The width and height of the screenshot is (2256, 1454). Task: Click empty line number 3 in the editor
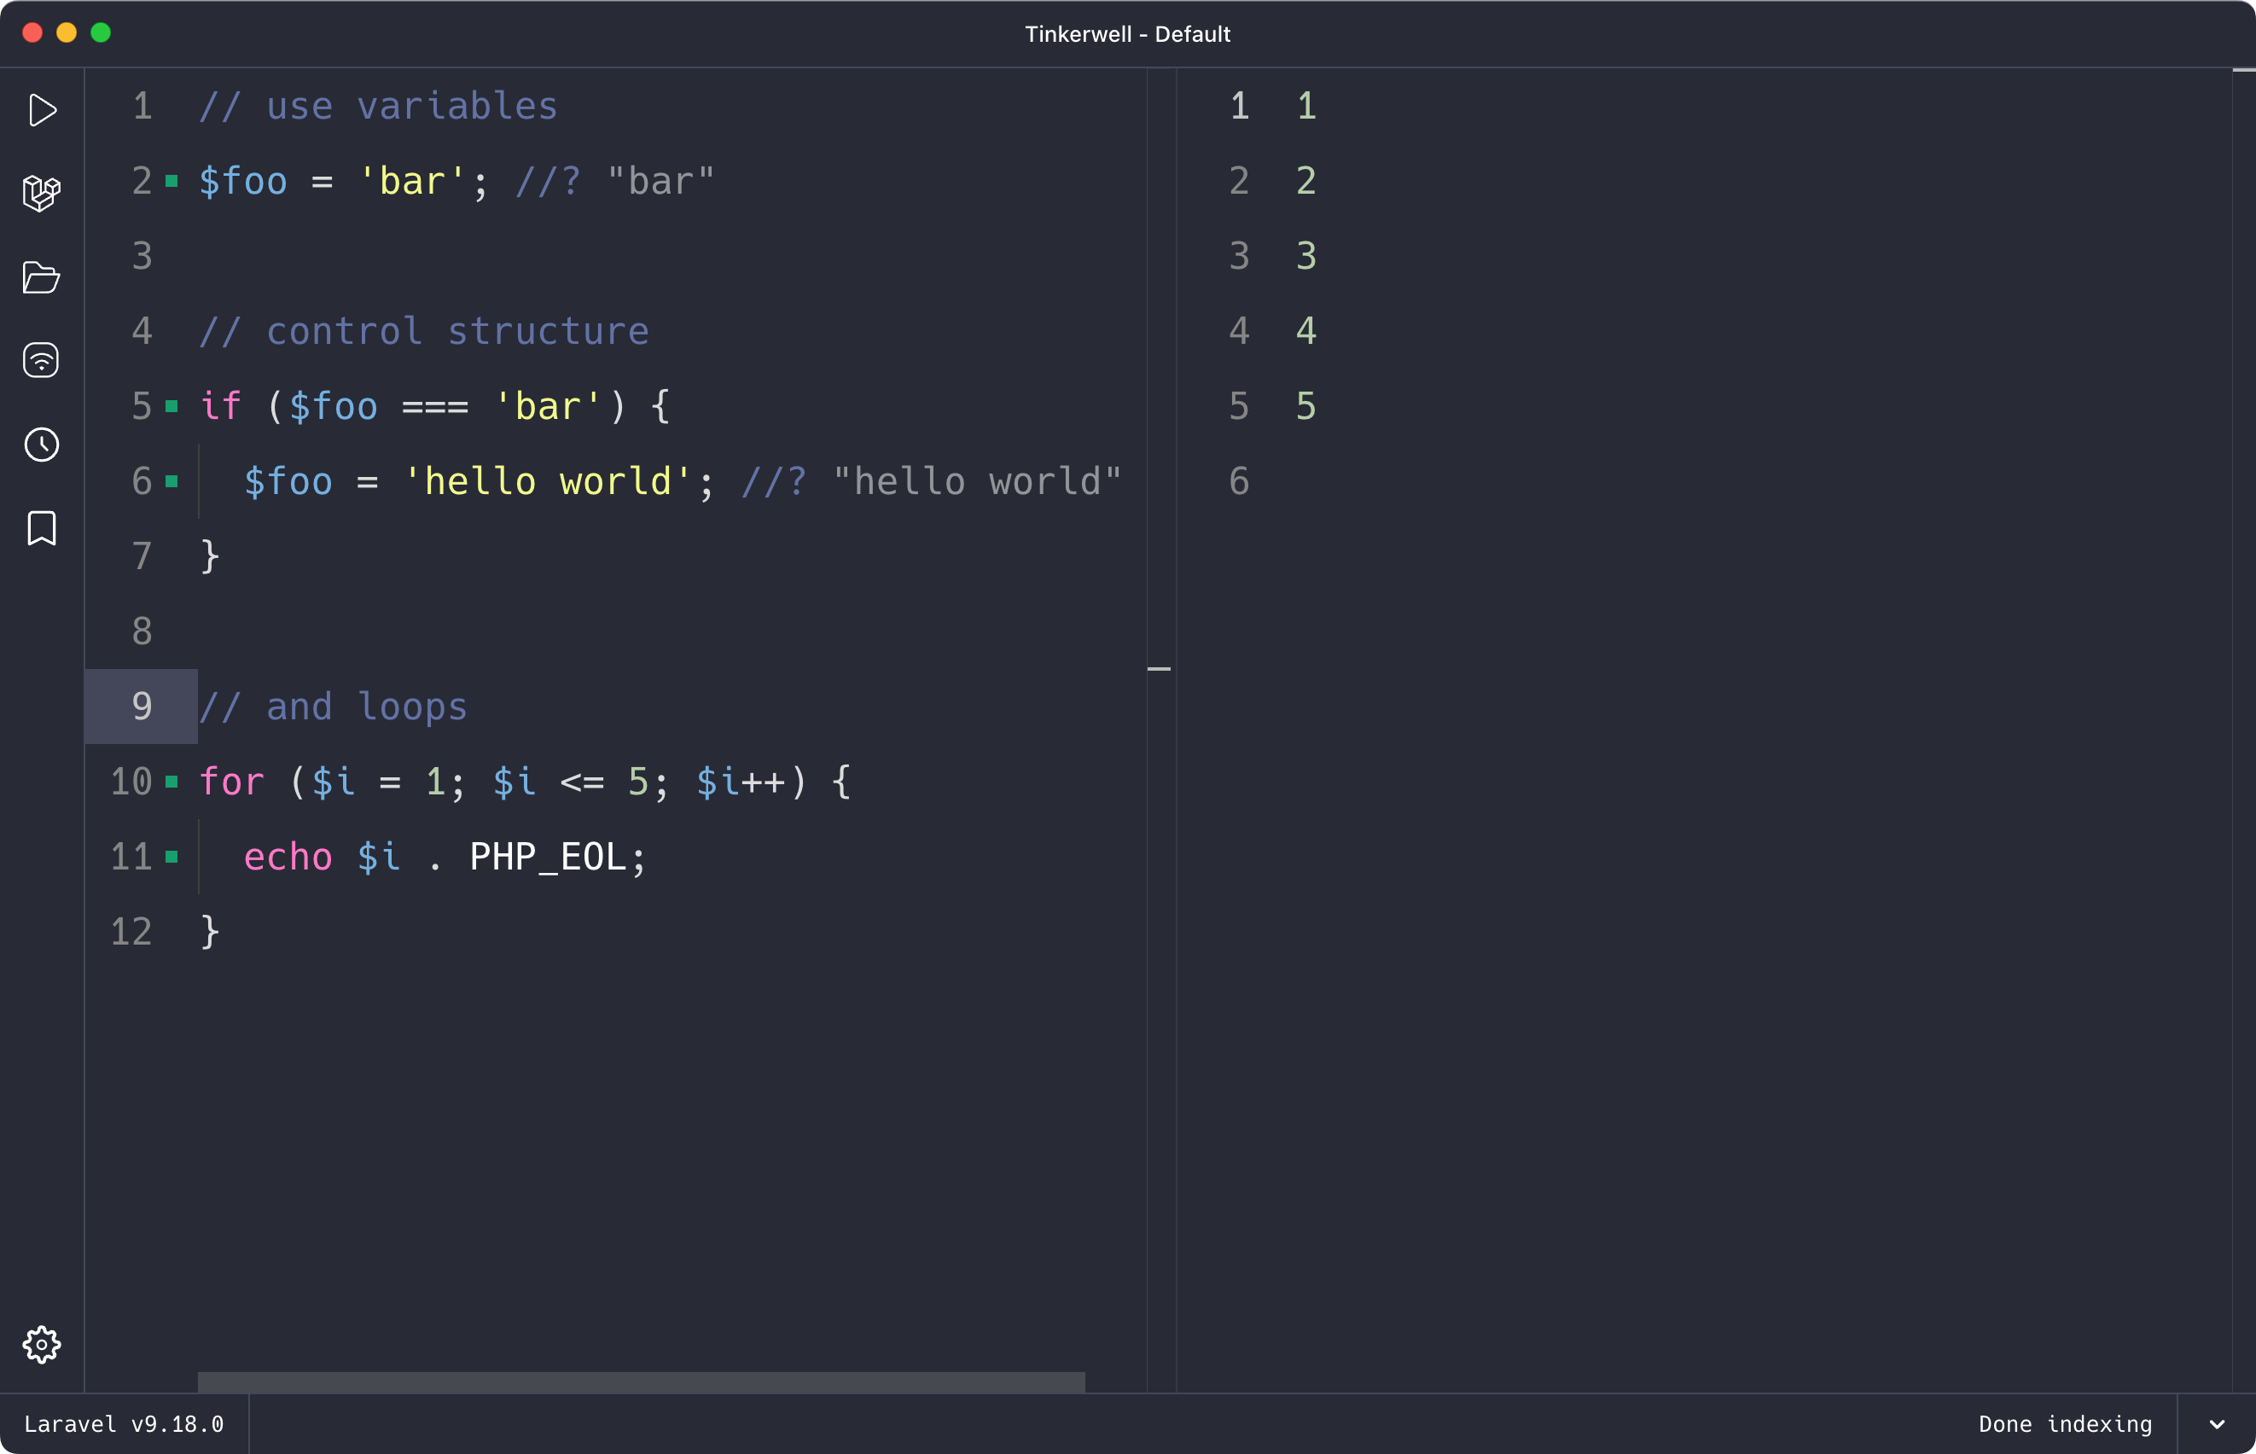[142, 256]
